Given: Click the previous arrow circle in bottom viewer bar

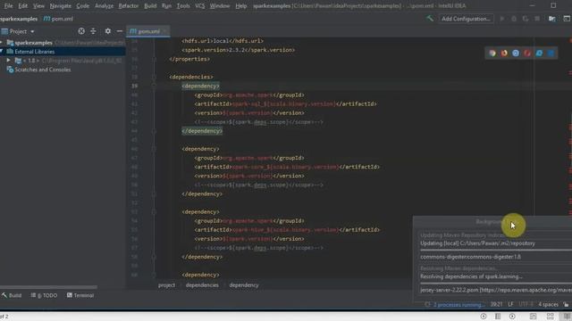Looking at the screenshot, I should (484, 317).
